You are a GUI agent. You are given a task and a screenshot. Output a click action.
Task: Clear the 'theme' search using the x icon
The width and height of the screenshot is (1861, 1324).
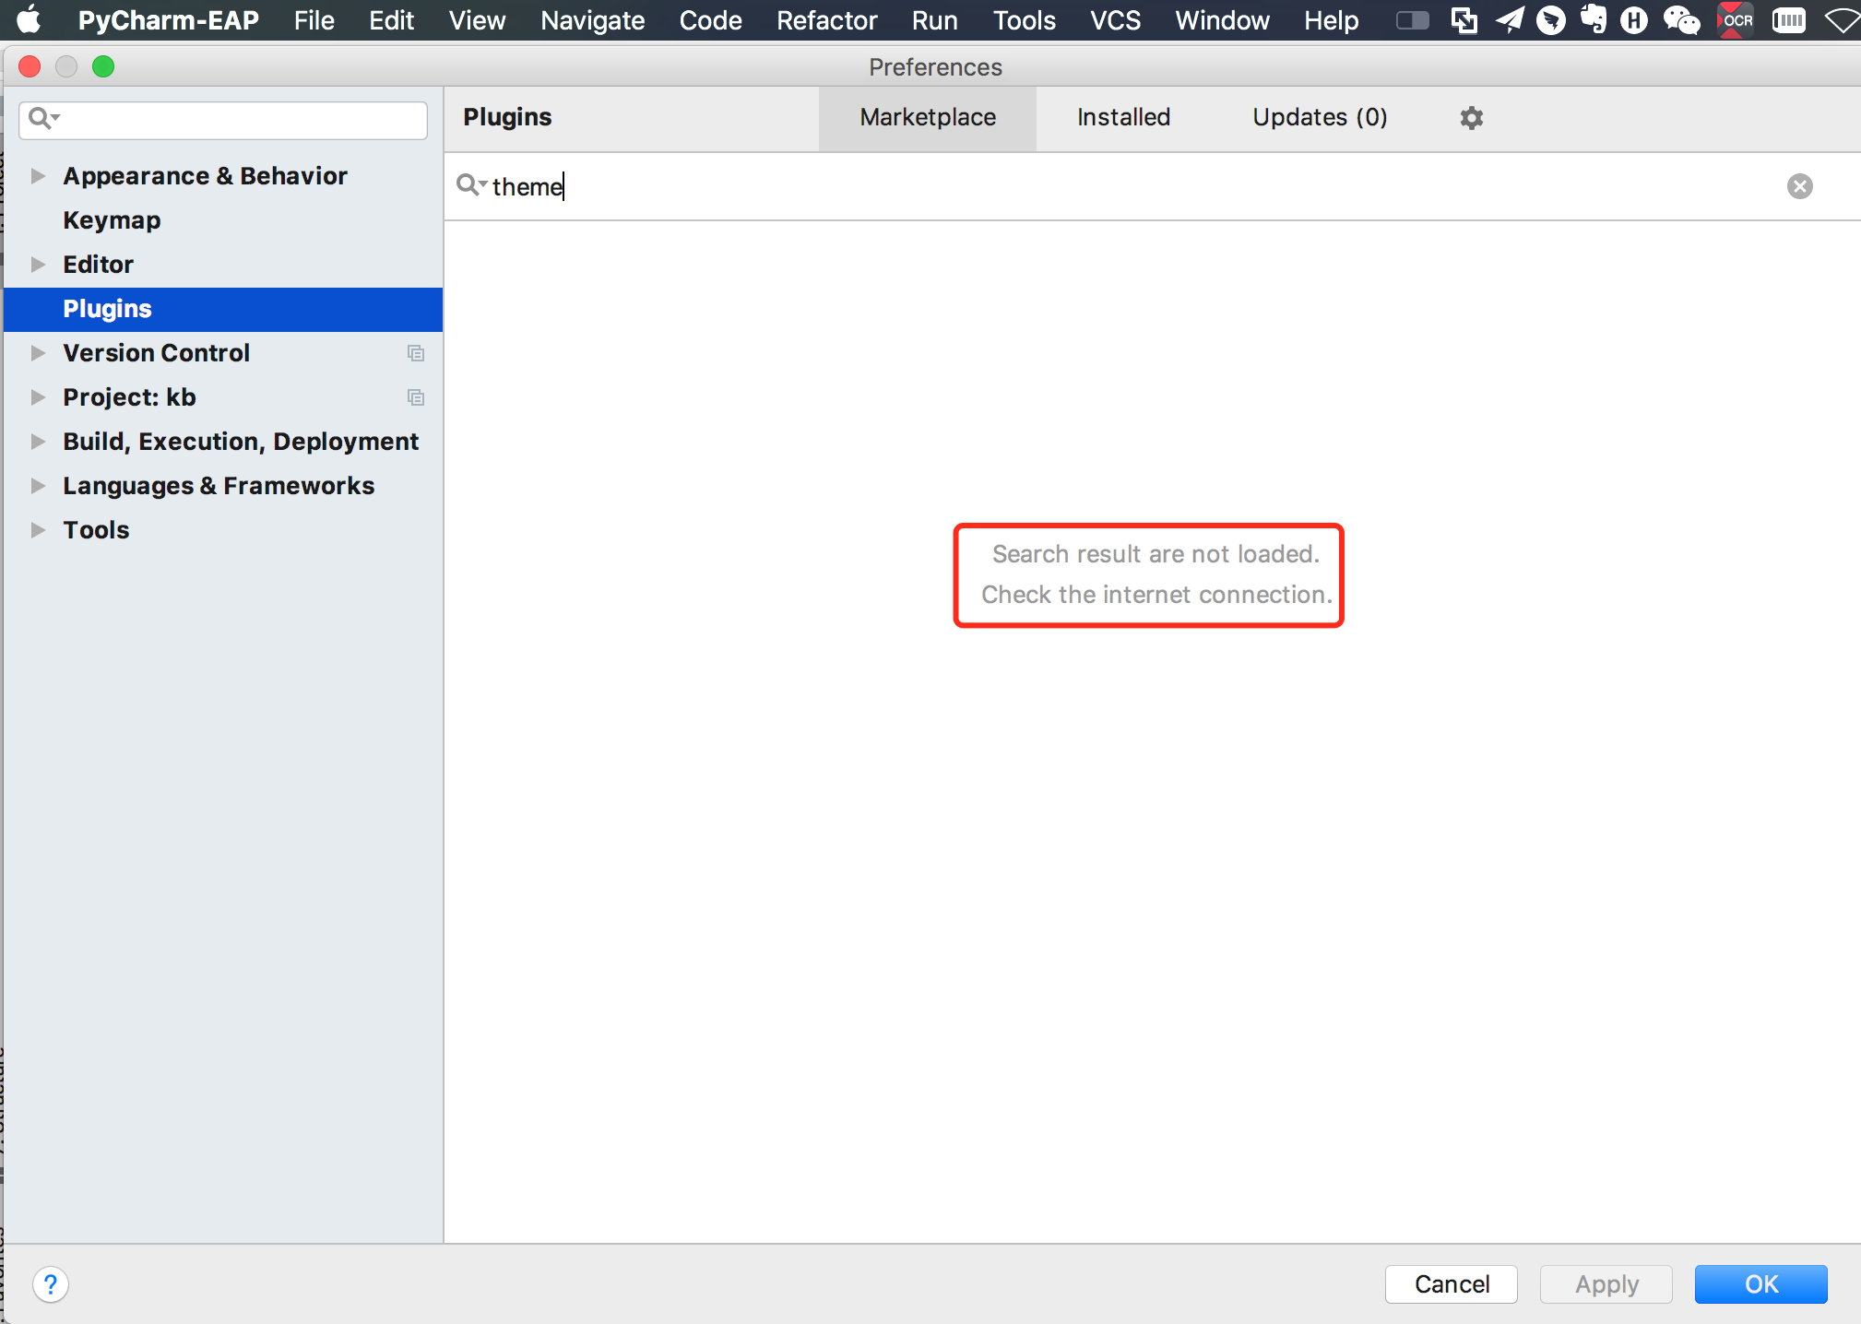pyautogui.click(x=1799, y=186)
